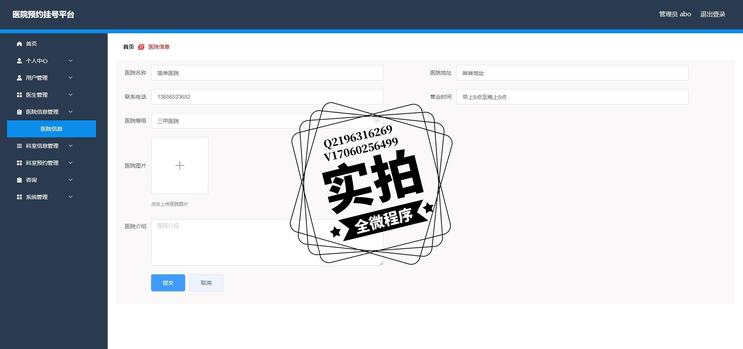Click the 点击上传医院图片 hint text
The height and width of the screenshot is (349, 743).
170,204
